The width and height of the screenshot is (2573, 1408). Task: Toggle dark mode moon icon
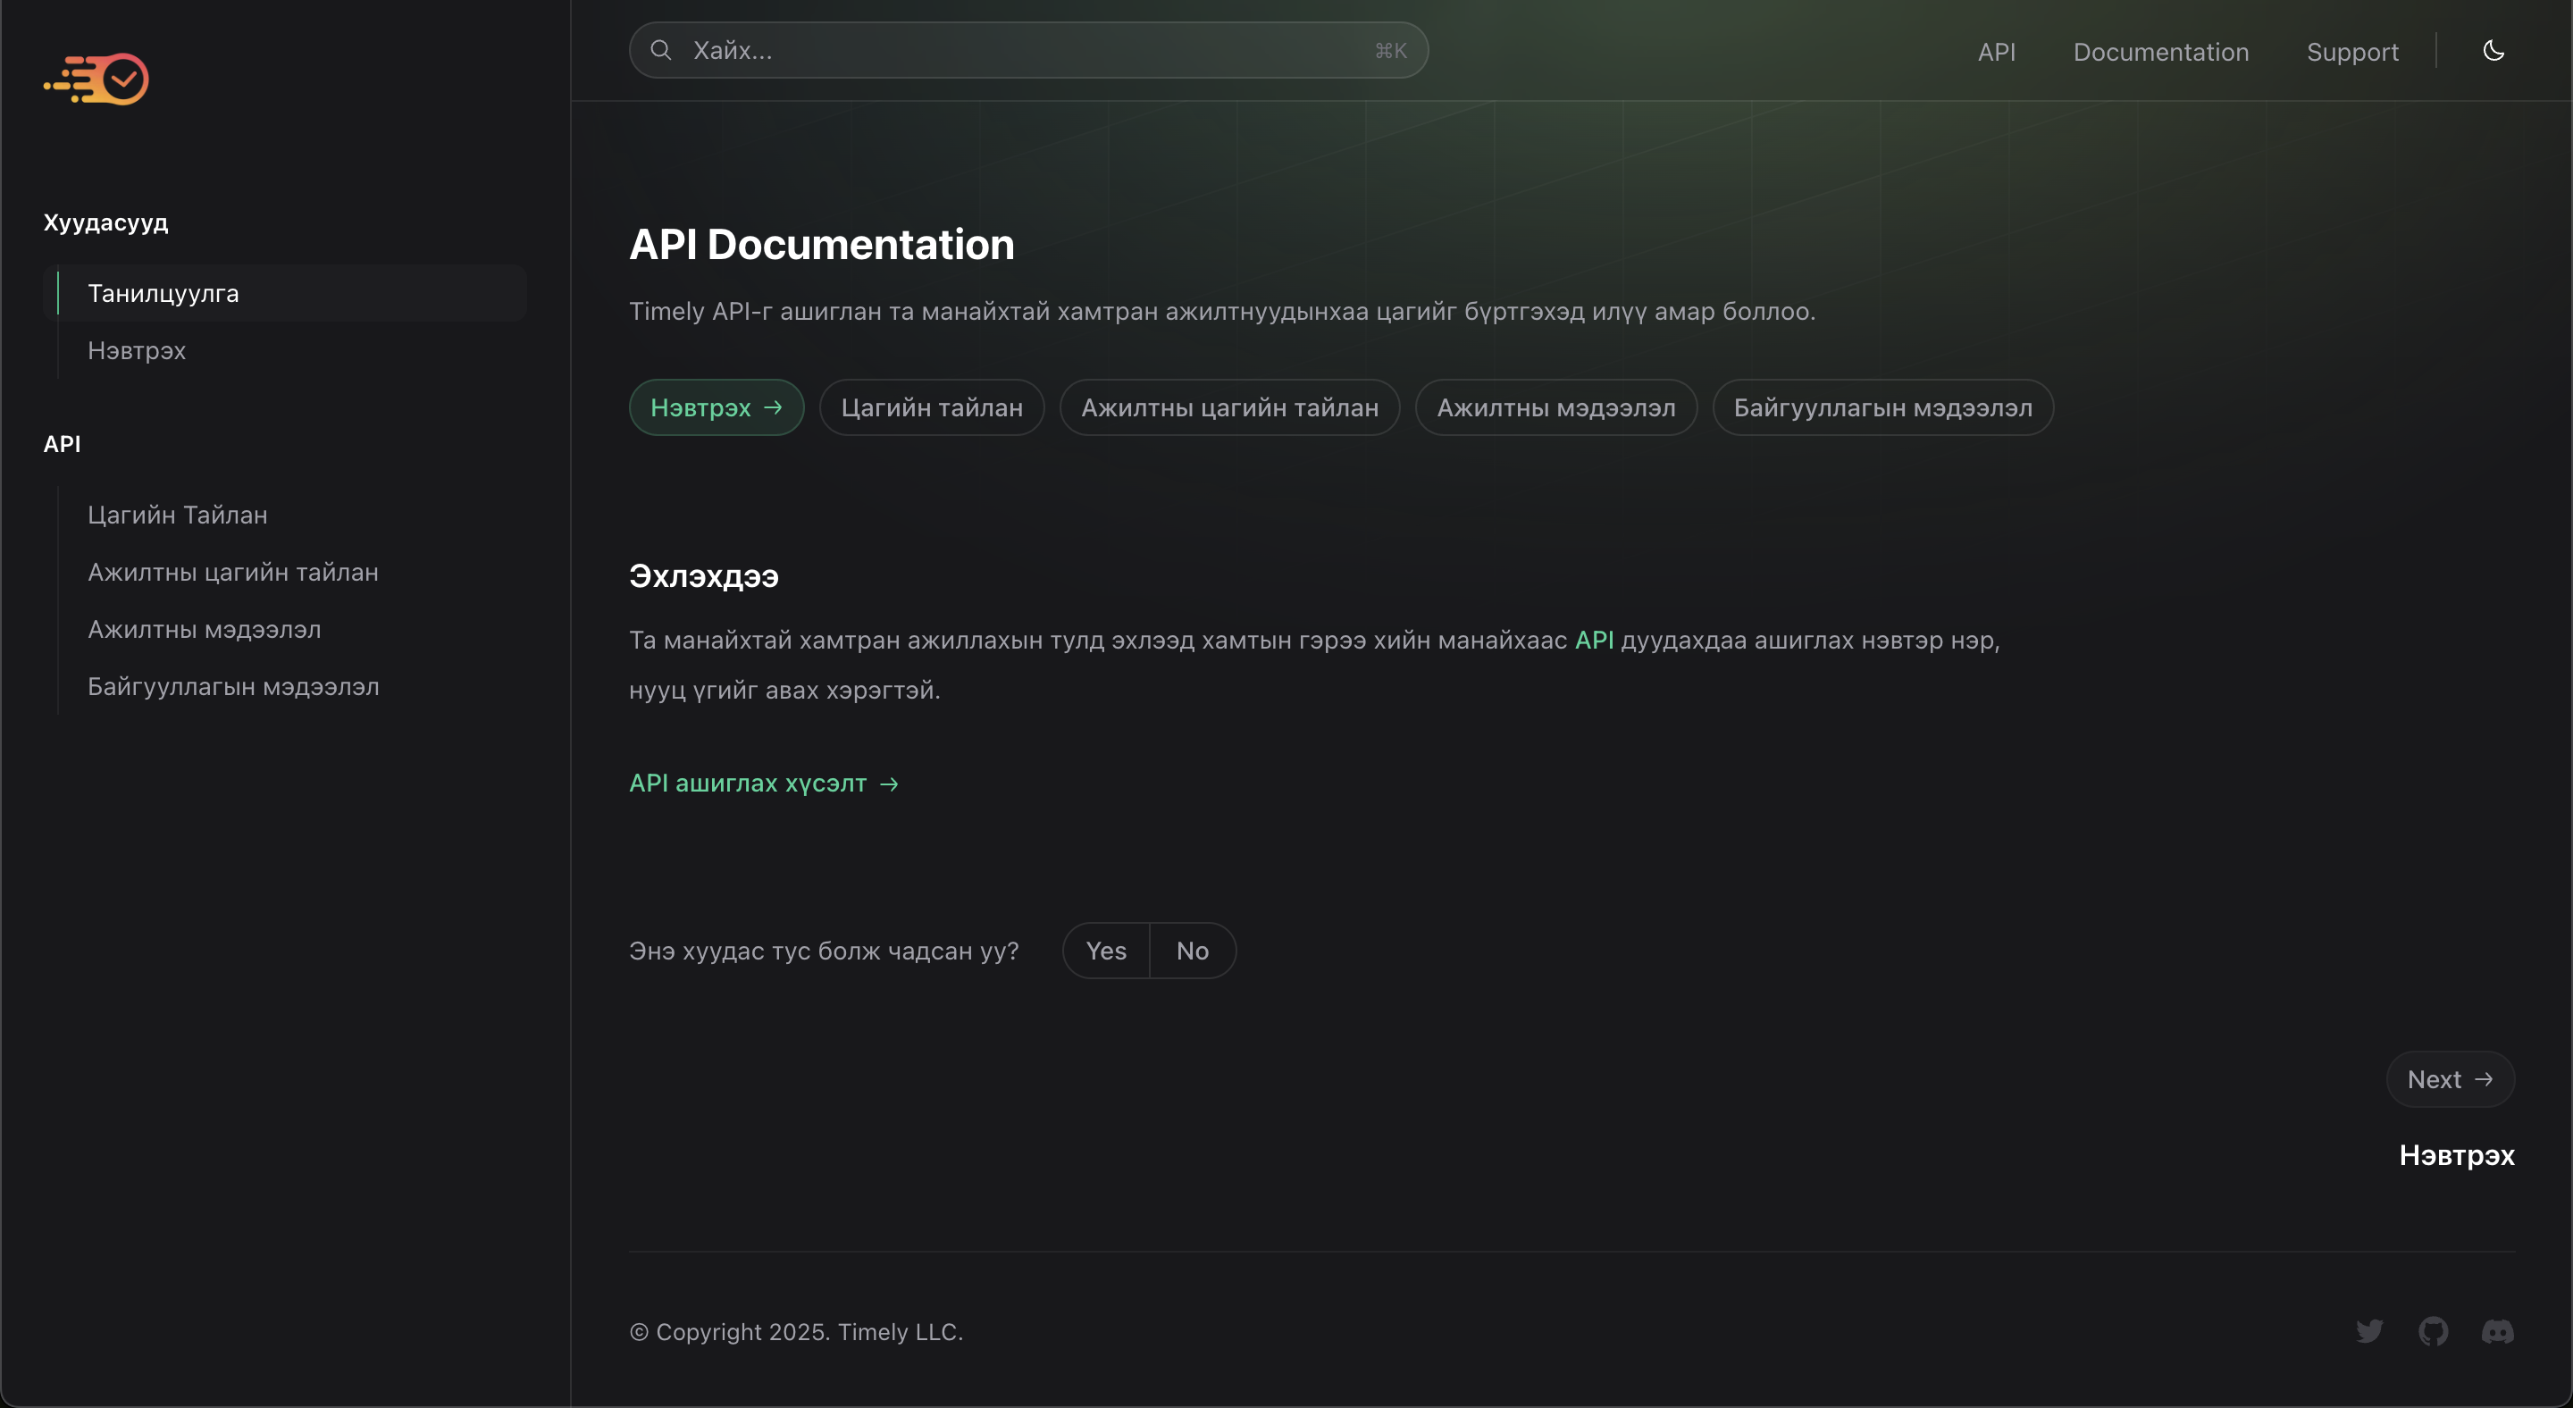click(2493, 51)
